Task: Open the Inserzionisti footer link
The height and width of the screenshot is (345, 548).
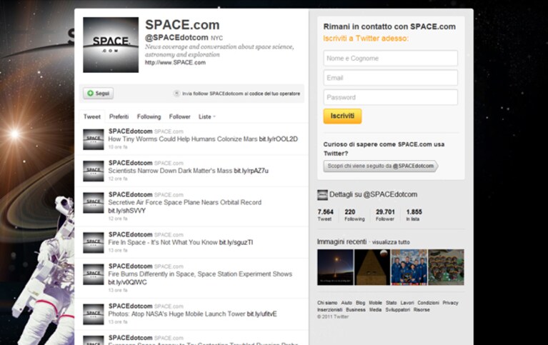Action: click(329, 310)
